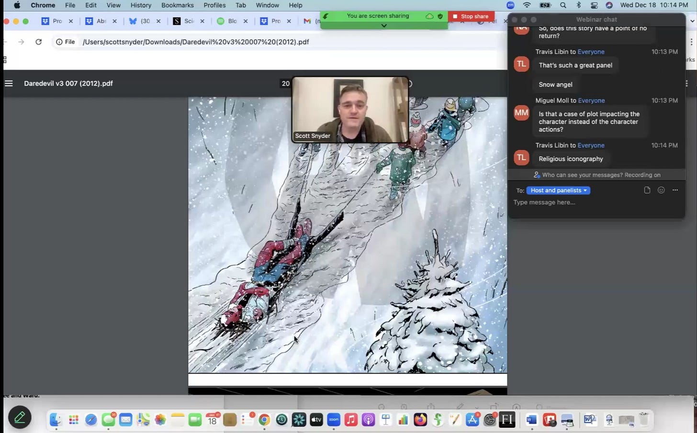Open Keynote from the dock
This screenshot has width=697, height=433.
tap(386, 420)
